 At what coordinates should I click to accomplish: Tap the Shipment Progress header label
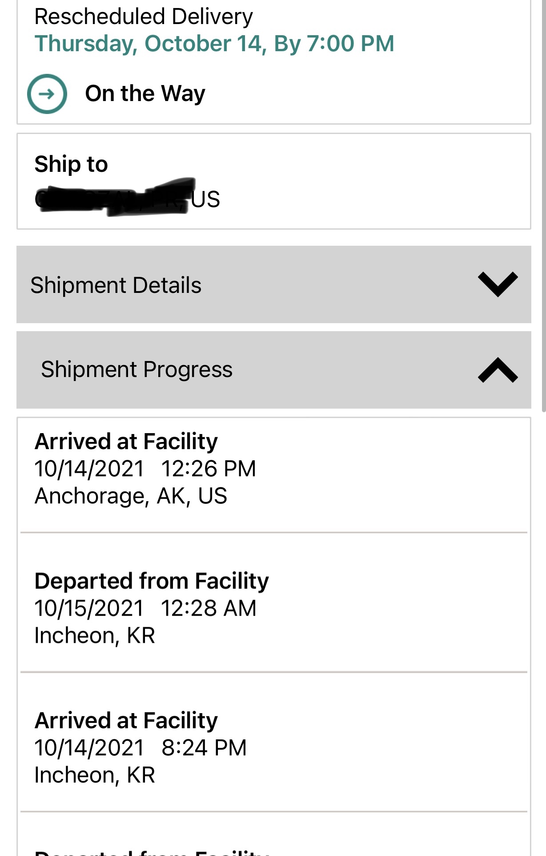[136, 369]
